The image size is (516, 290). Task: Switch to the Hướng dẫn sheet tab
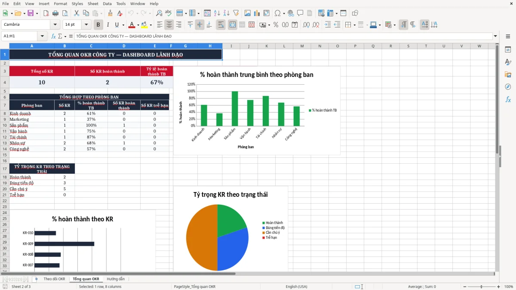(x=116, y=279)
